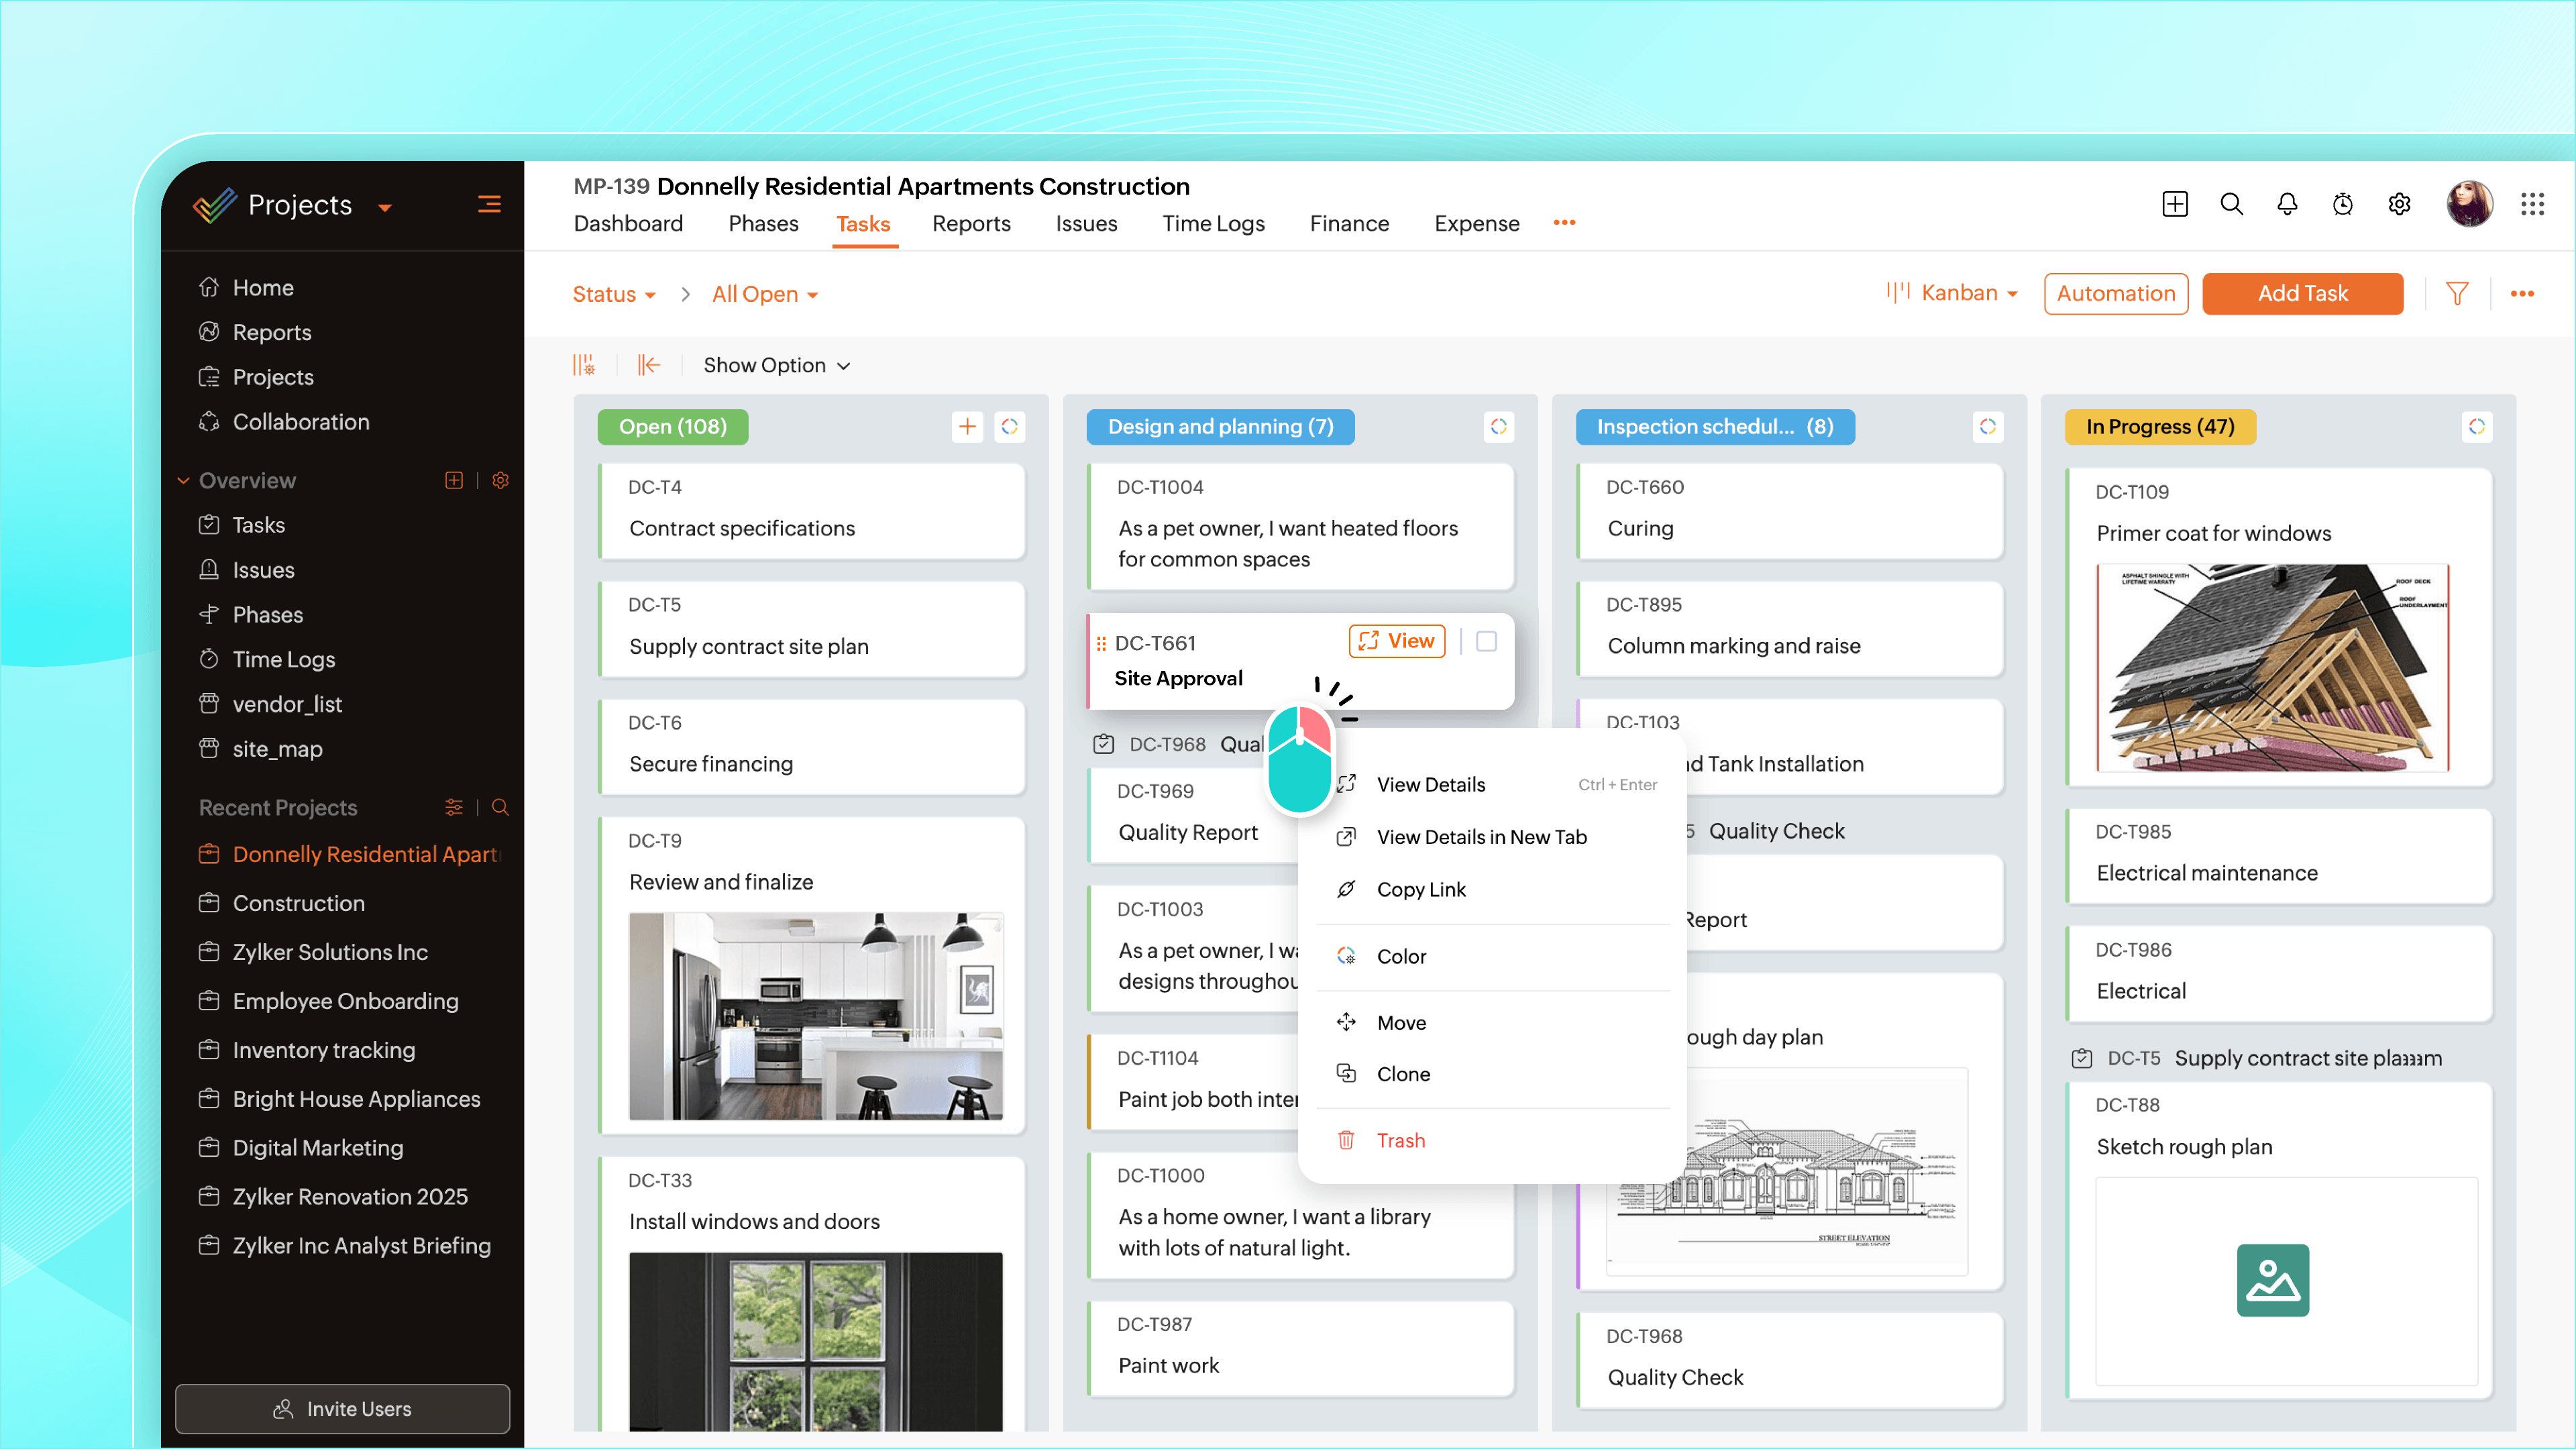Image resolution: width=2576 pixels, height=1449 pixels.
Task: Collapse columns using the collapse icon
Action: click(x=649, y=364)
